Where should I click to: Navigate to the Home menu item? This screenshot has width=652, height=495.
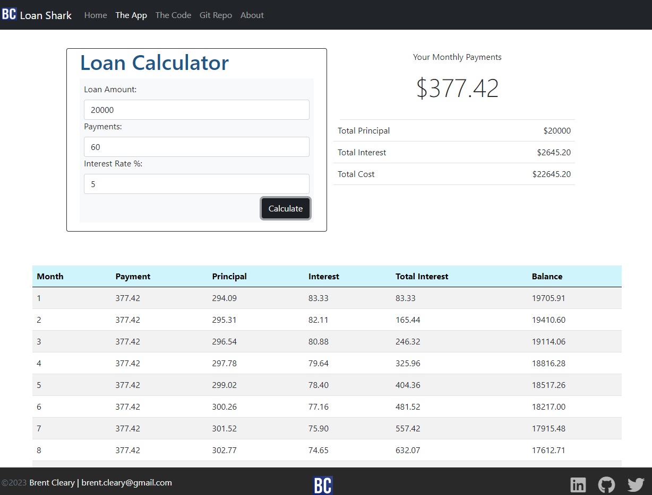pyautogui.click(x=96, y=15)
